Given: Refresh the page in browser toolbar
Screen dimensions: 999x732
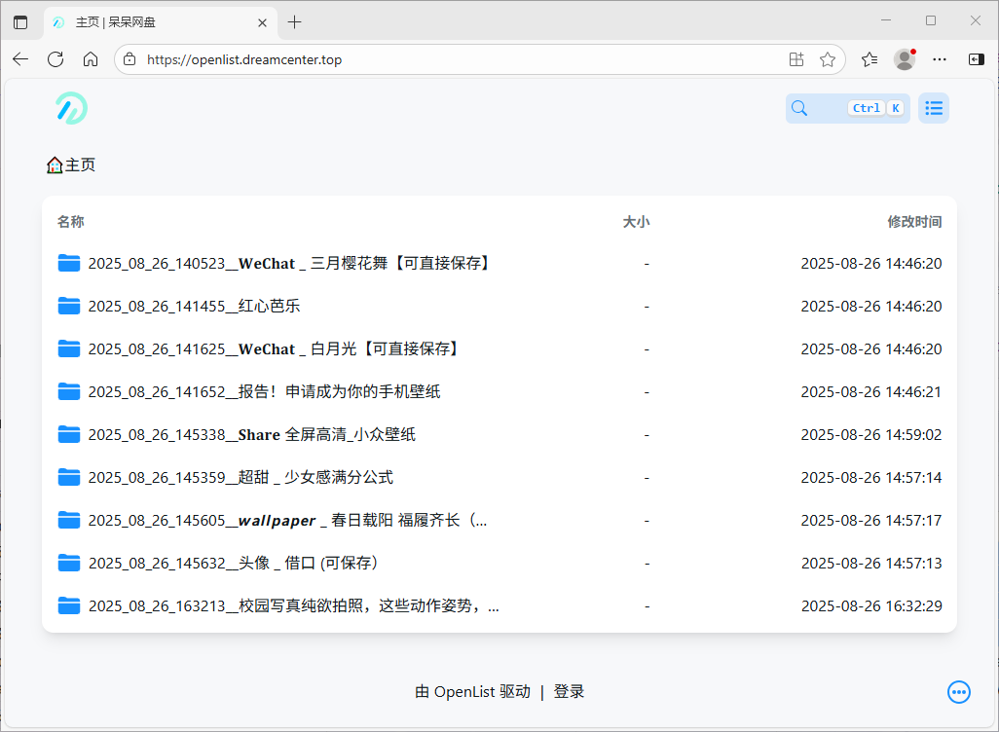Looking at the screenshot, I should tap(55, 59).
